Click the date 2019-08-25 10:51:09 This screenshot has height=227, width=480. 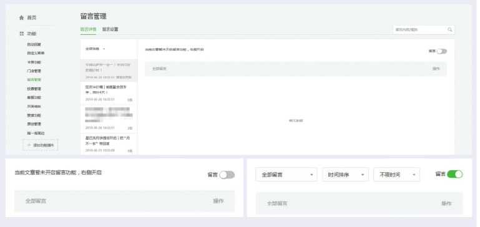pos(100,150)
